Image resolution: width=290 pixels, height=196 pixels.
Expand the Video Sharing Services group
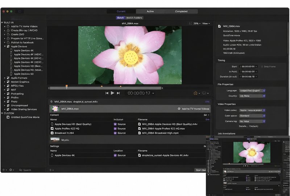(5, 110)
